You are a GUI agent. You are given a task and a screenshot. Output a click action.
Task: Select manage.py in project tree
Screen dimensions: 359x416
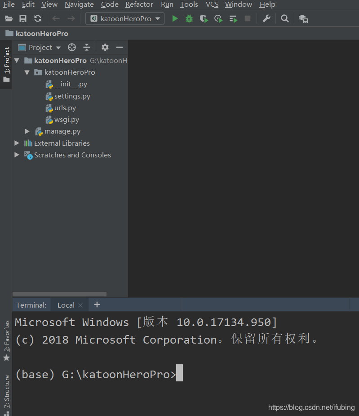62,131
